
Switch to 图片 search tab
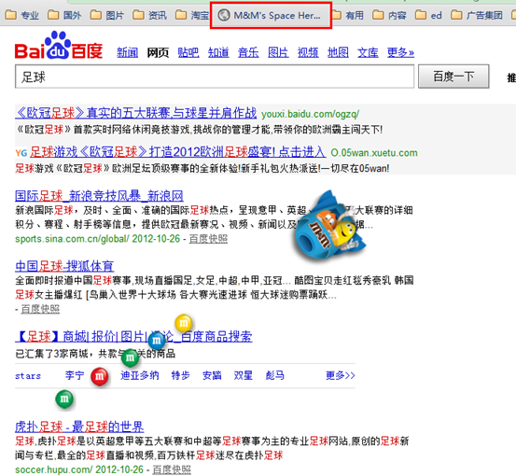pyautogui.click(x=278, y=52)
